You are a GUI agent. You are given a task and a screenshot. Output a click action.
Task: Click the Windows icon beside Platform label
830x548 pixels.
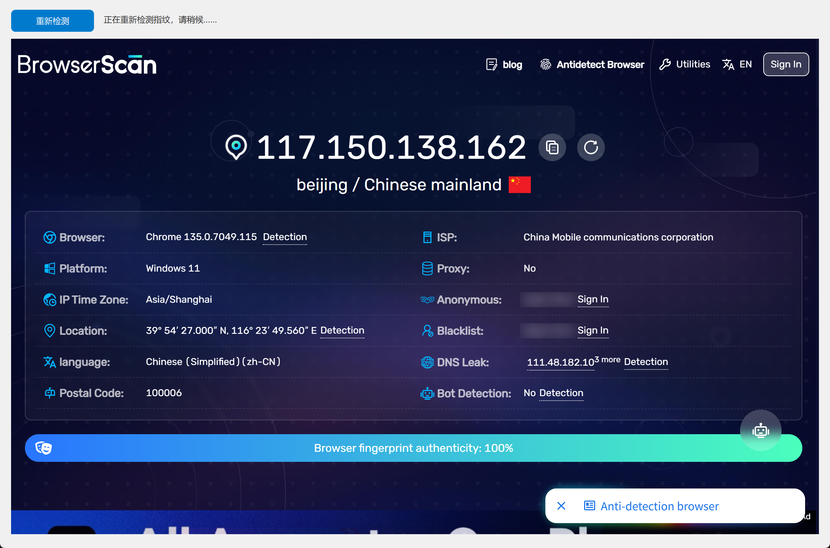(49, 268)
